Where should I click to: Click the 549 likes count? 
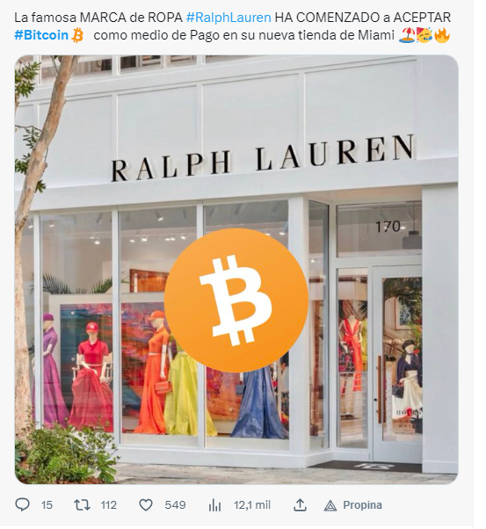point(175,505)
